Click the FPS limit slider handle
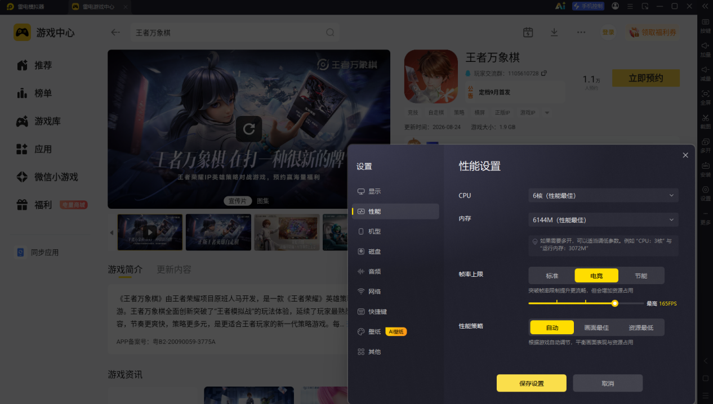 [x=615, y=303]
